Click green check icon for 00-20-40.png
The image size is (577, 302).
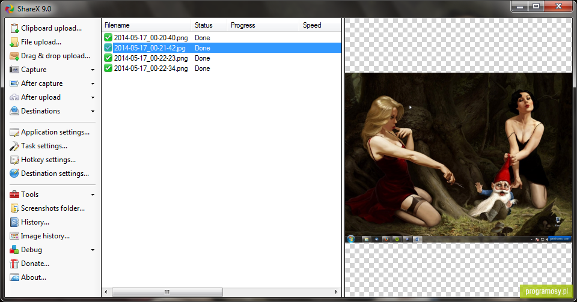click(x=108, y=37)
